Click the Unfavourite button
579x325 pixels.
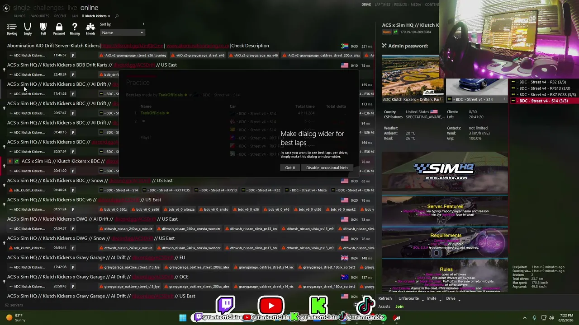[408, 298]
